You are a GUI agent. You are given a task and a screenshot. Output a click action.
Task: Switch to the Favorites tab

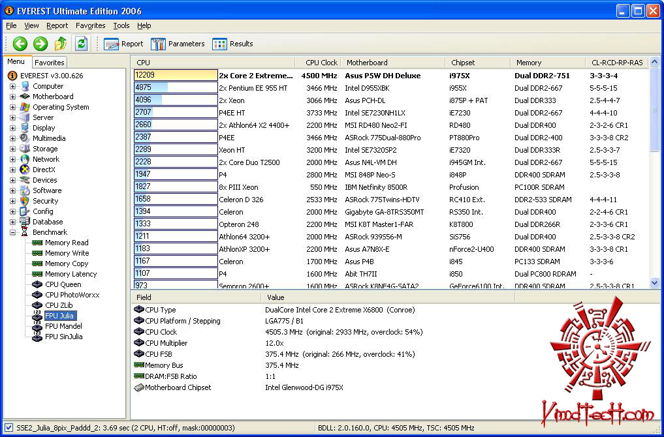click(x=50, y=63)
